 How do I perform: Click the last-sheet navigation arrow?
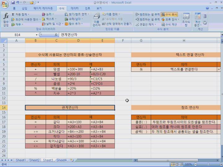pyautogui.click(x=11, y=160)
